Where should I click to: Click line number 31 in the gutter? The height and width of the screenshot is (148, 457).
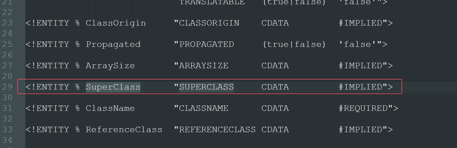coord(7,108)
